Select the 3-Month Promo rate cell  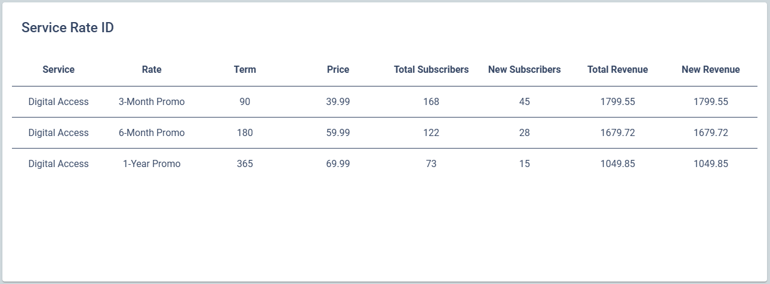pyautogui.click(x=152, y=102)
